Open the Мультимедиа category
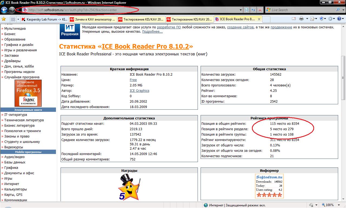This screenshot has height=208, width=346. (x=15, y=29)
